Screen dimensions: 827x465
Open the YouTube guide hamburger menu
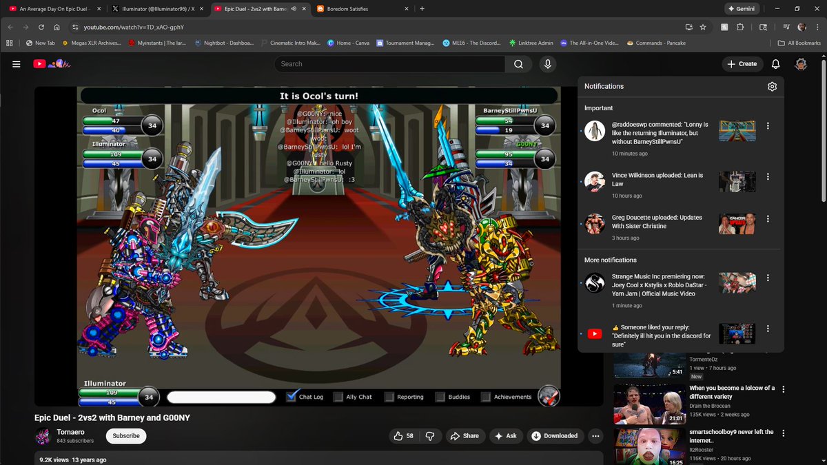coord(17,63)
